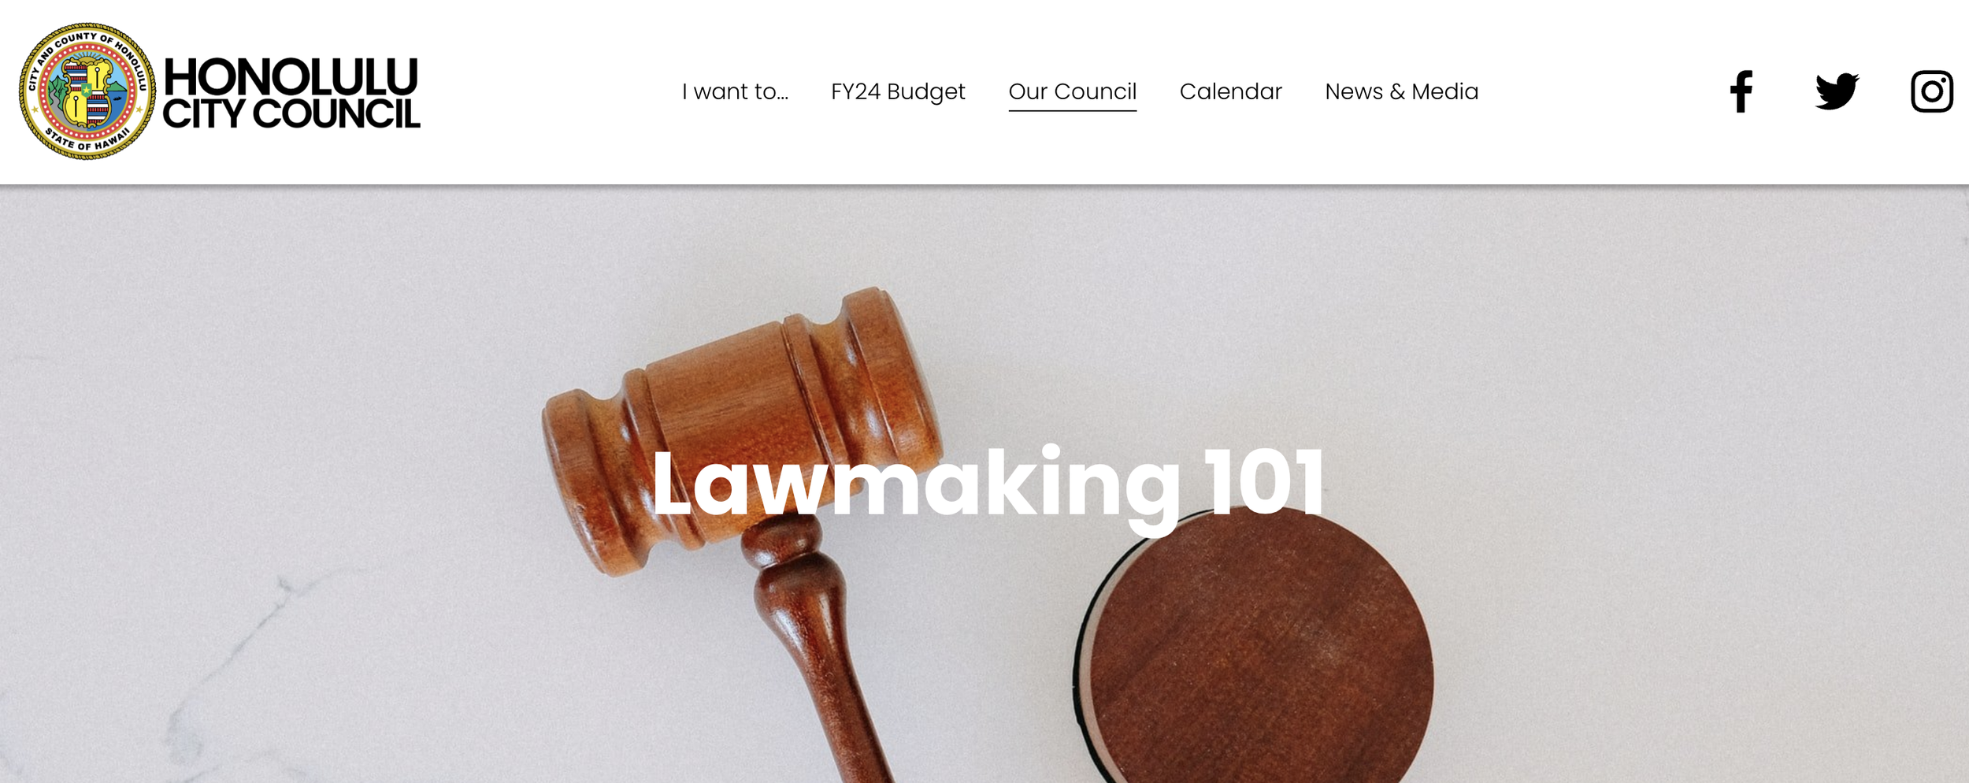Open the Twitter bird icon link
Viewport: 1969px width, 783px height.
[x=1837, y=91]
